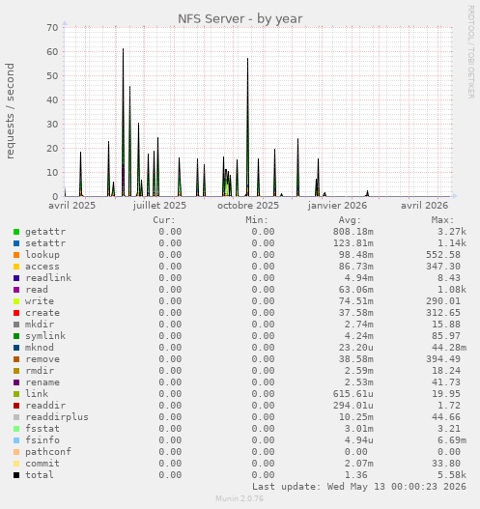The width and height of the screenshot is (480, 509).
Task: Click getattr average value 808.18m
Action: [353, 232]
